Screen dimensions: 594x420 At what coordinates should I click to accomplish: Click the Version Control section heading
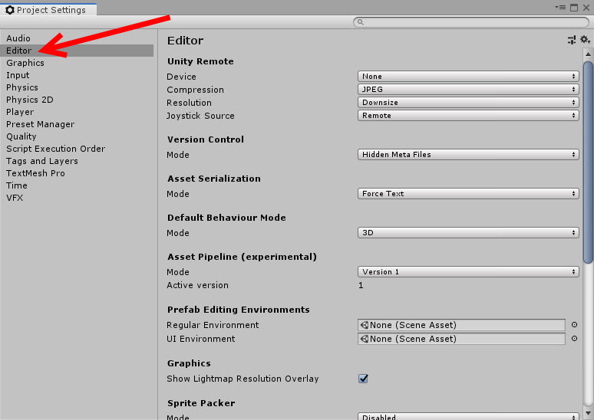tap(206, 139)
